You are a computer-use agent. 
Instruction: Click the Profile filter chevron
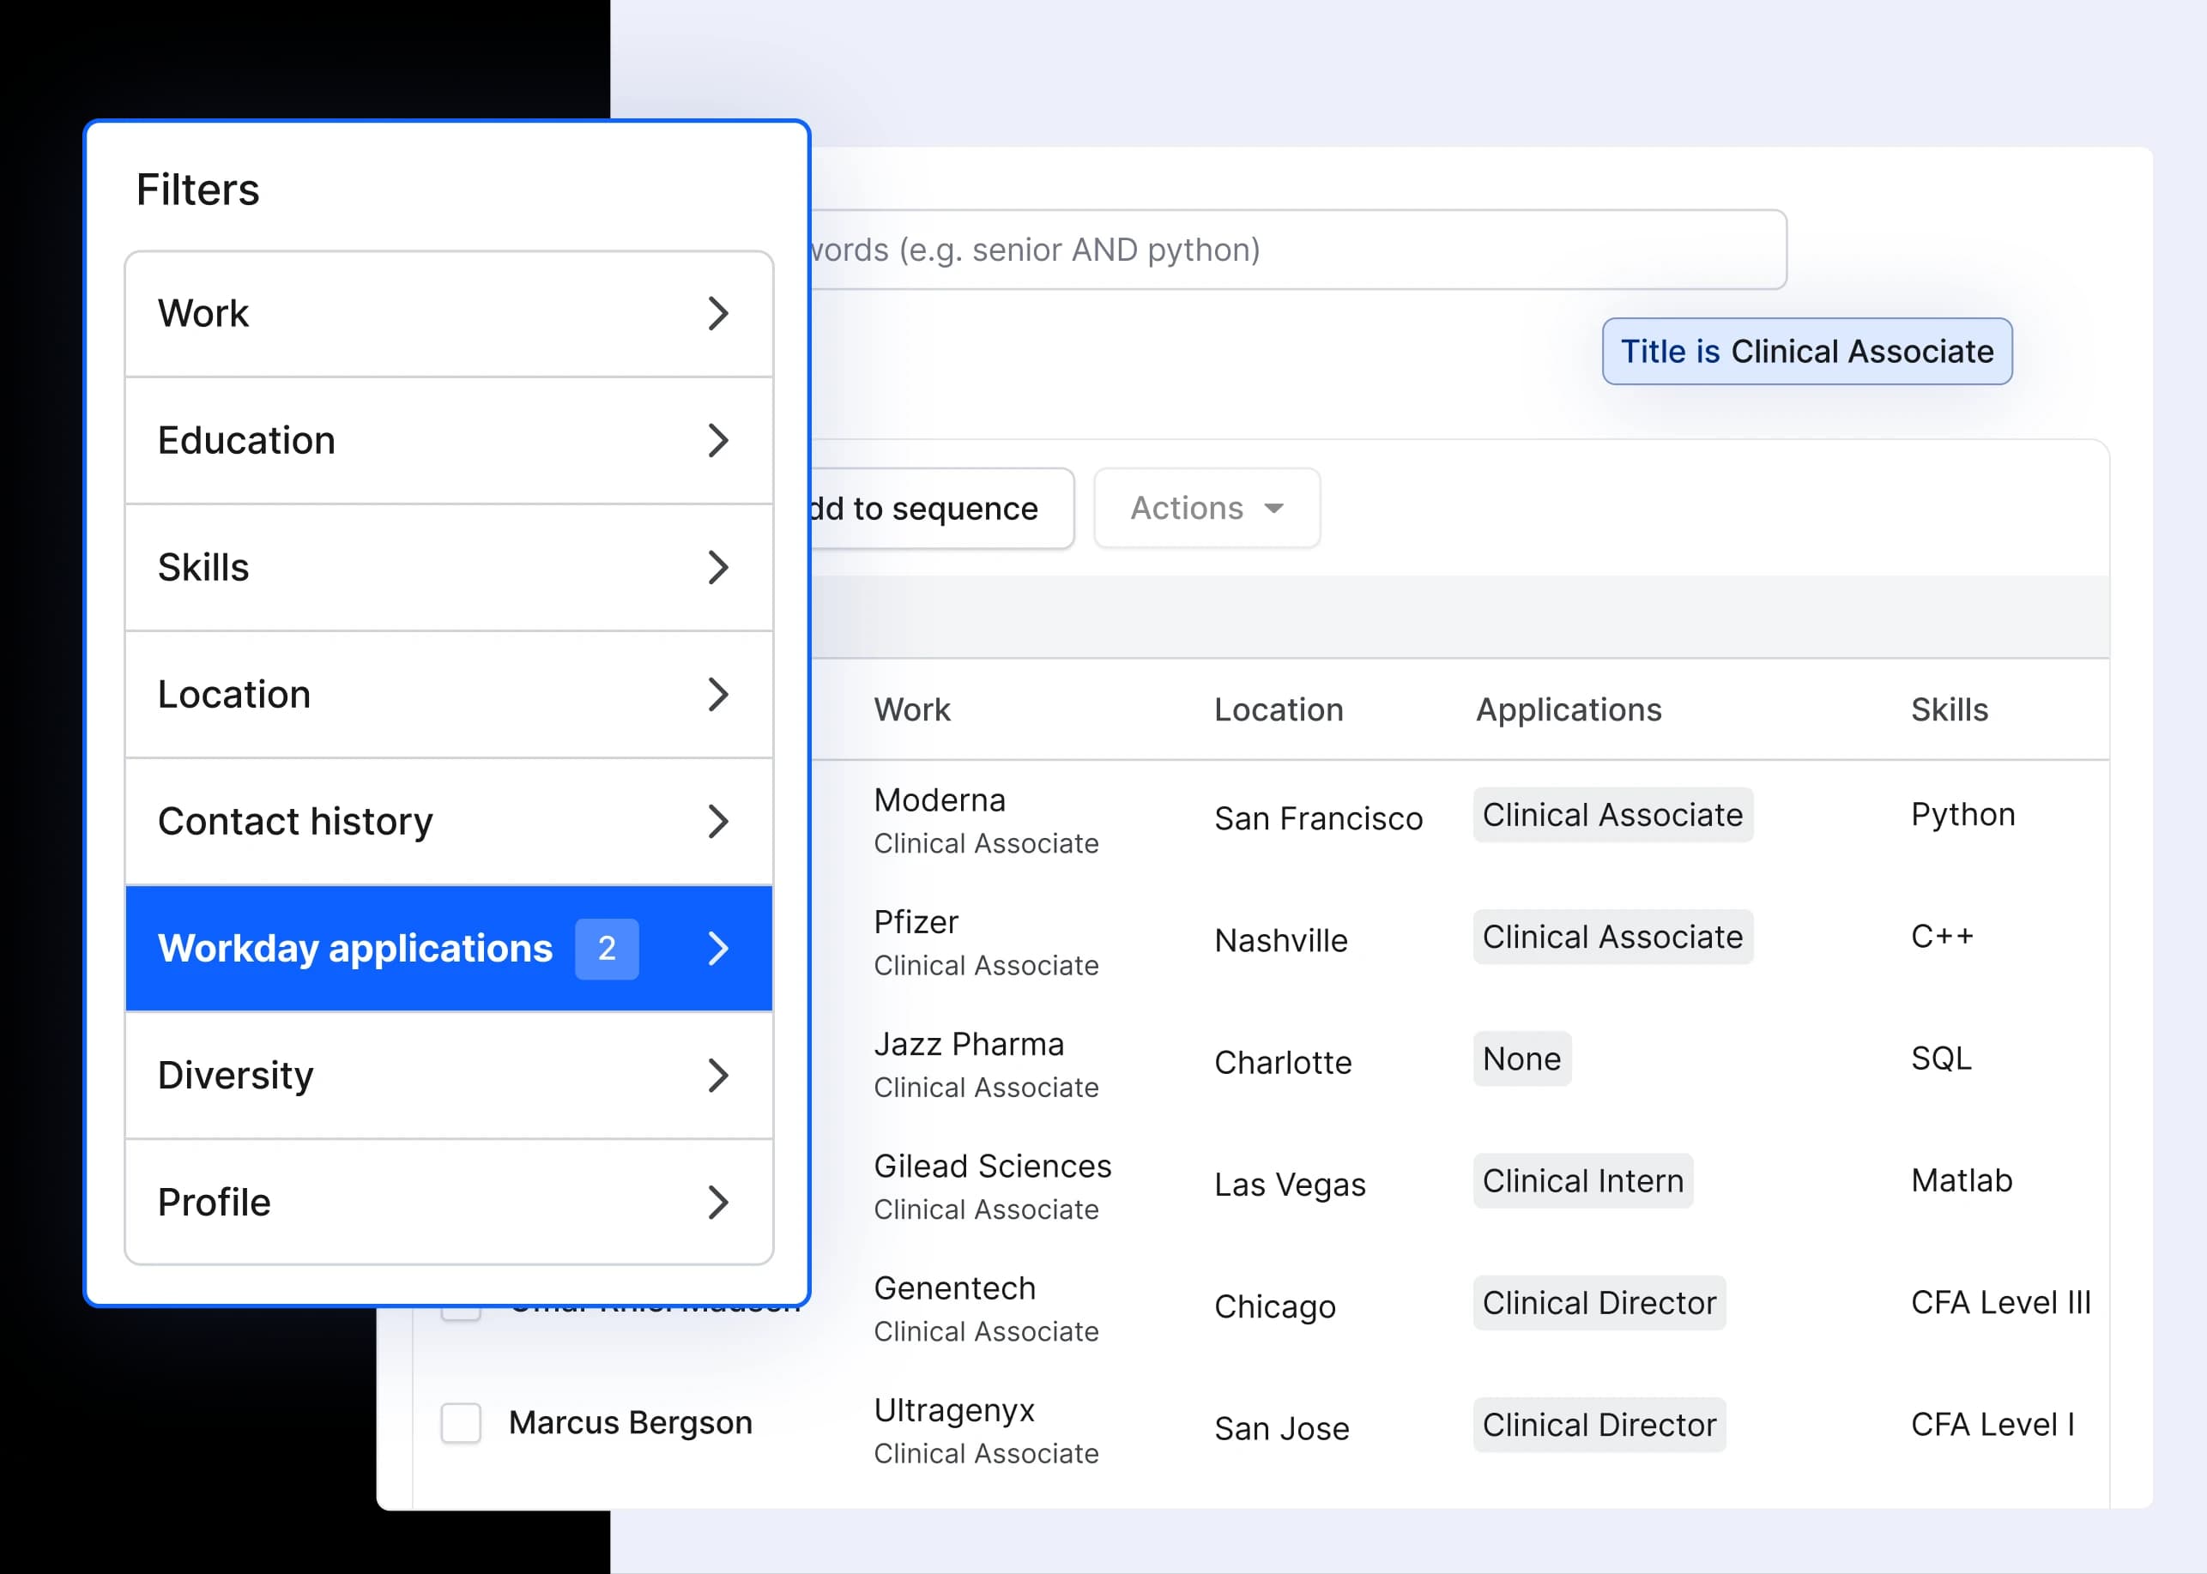tap(717, 1203)
